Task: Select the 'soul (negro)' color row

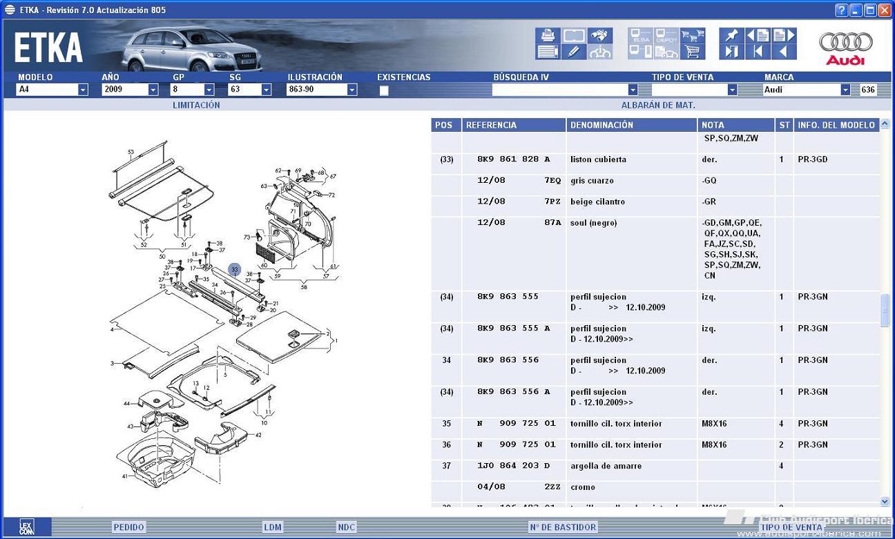Action: [655, 252]
